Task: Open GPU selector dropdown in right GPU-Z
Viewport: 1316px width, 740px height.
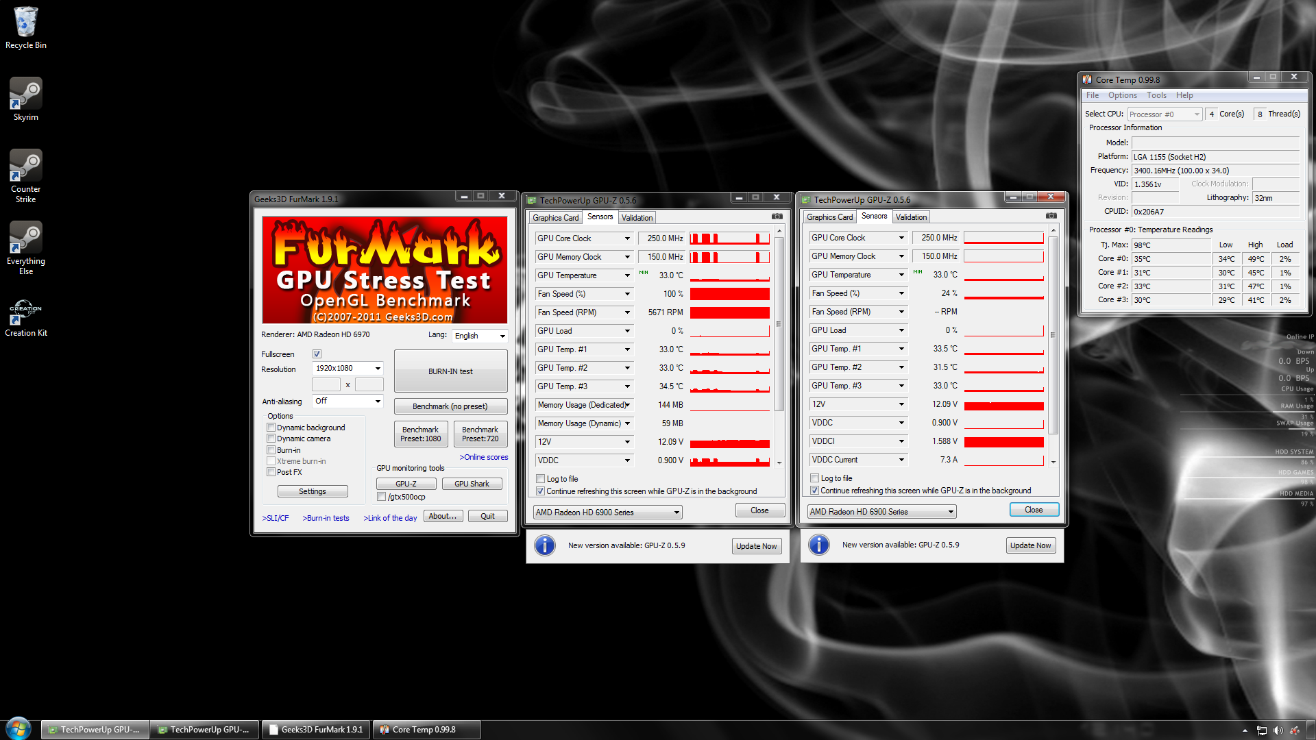Action: [x=881, y=512]
